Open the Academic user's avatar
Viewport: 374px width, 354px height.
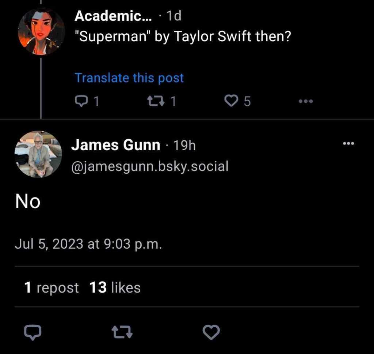click(41, 31)
